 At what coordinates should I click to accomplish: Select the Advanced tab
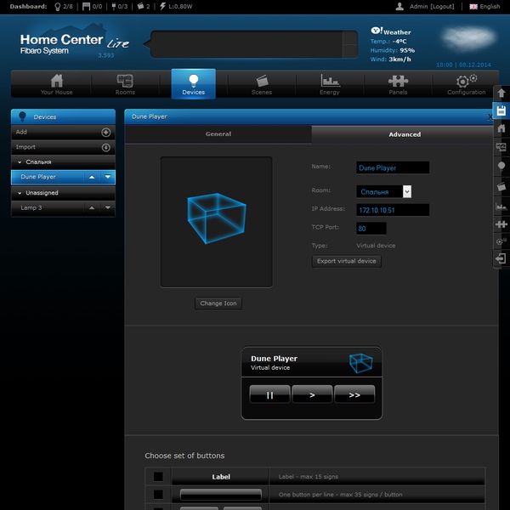pyautogui.click(x=405, y=134)
